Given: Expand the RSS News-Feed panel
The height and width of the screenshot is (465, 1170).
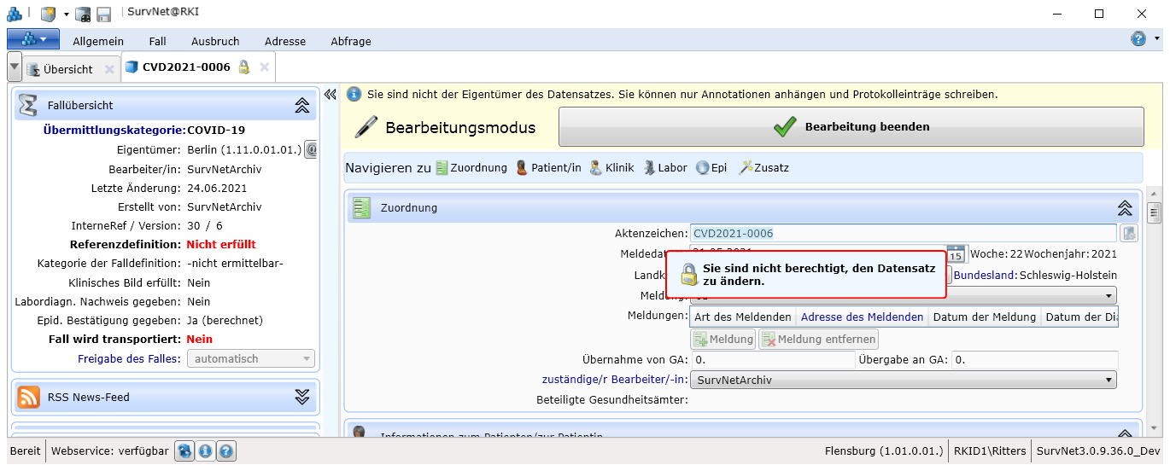Looking at the screenshot, I should pos(301,397).
